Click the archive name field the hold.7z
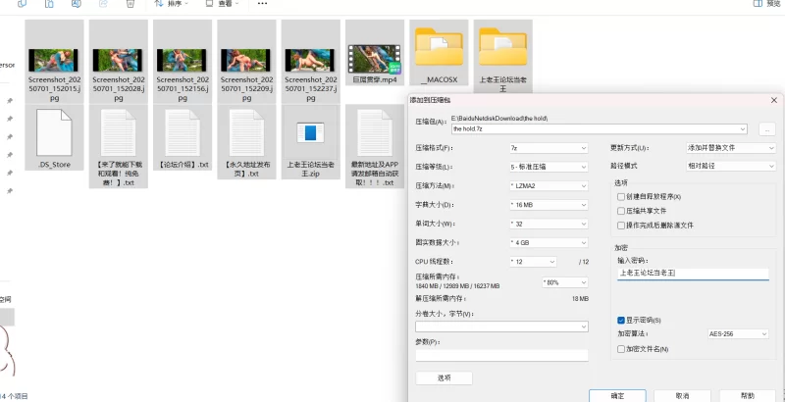Image resolution: width=785 pixels, height=402 pixels. 594,129
